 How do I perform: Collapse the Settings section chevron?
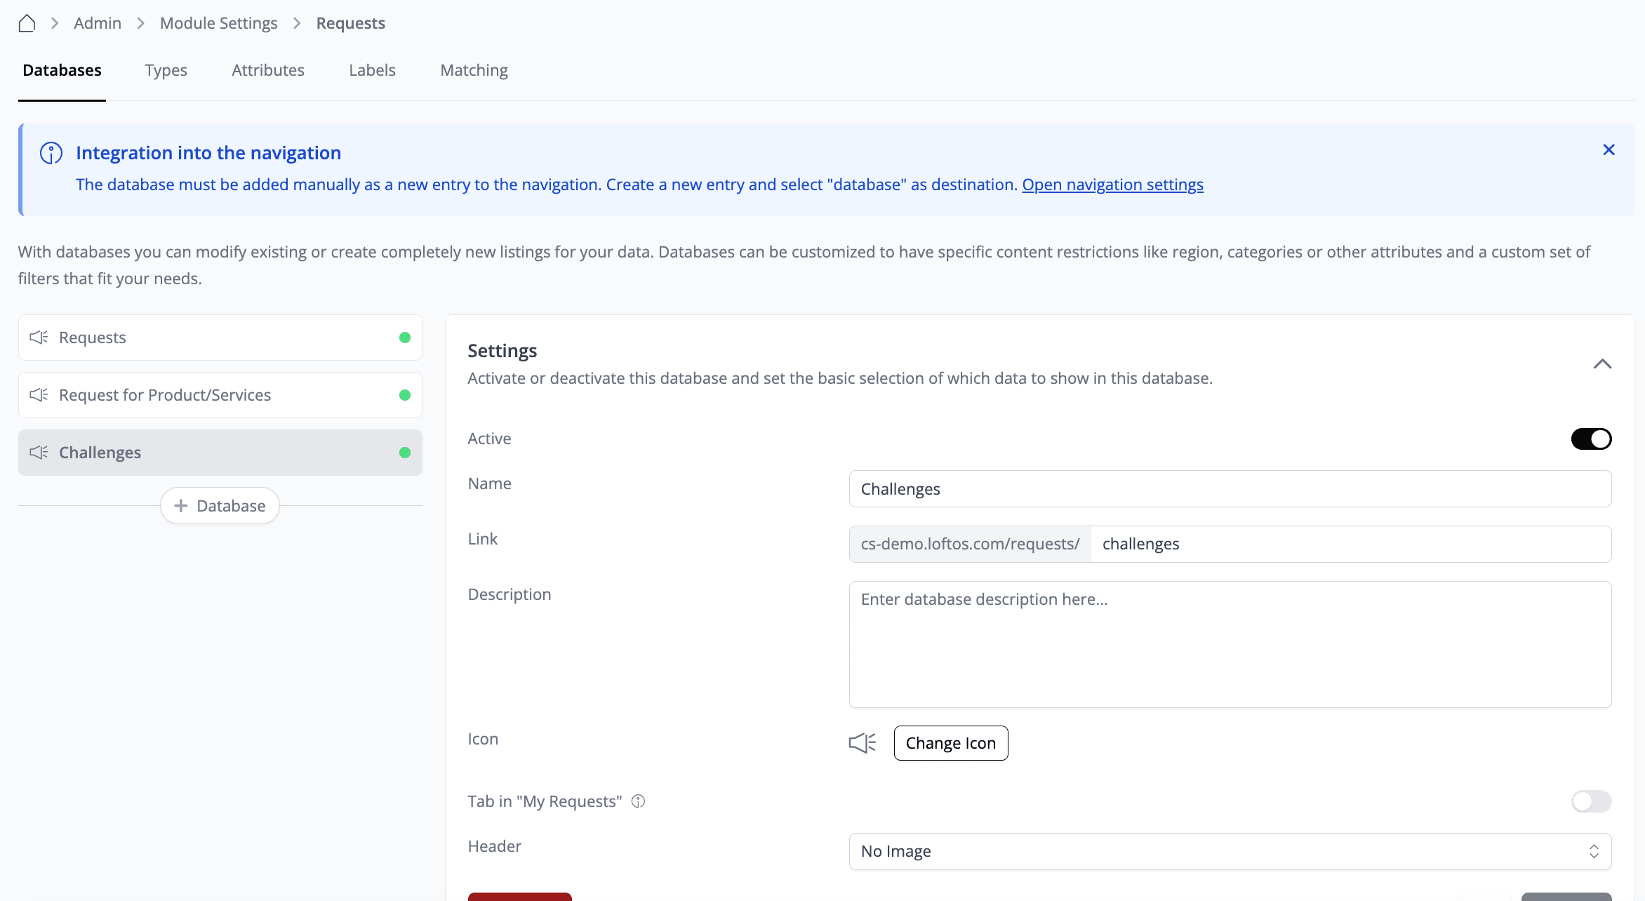pyautogui.click(x=1602, y=363)
